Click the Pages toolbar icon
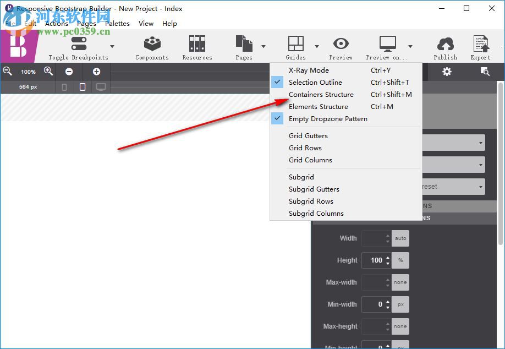 click(244, 43)
